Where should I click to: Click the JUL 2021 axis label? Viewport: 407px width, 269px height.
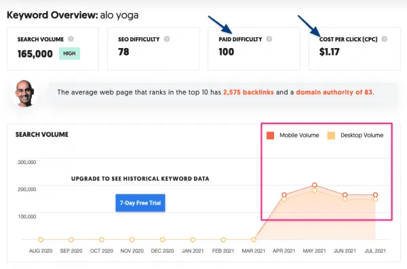[x=375, y=251]
